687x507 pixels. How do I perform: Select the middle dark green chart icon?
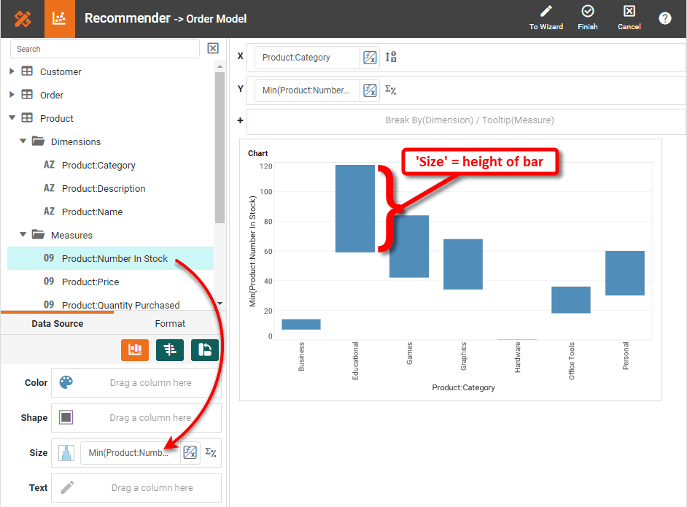[170, 350]
